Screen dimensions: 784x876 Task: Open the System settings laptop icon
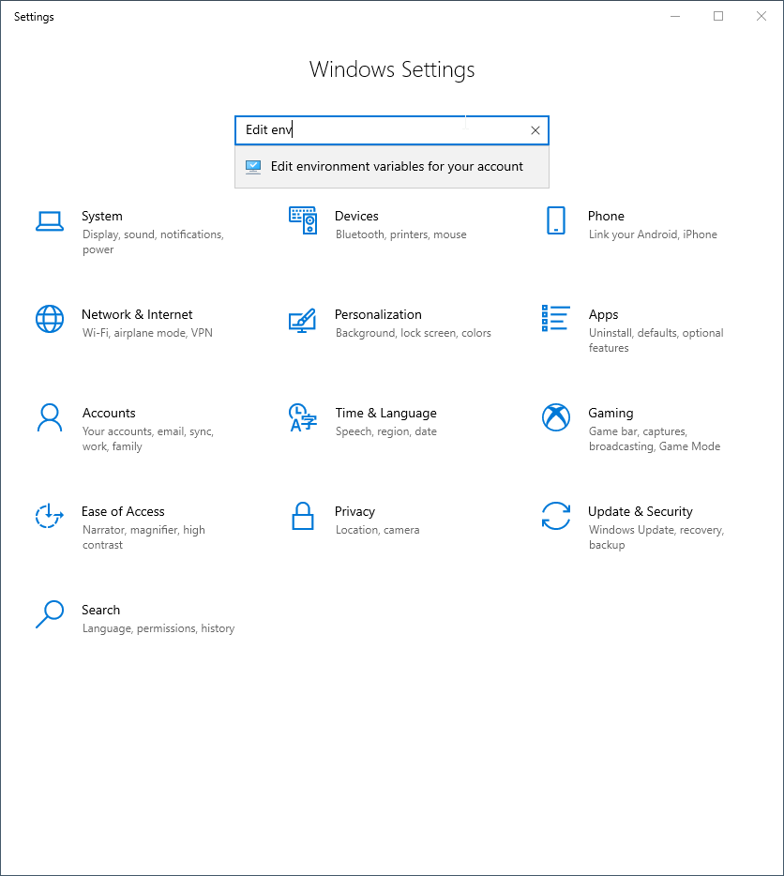(49, 221)
